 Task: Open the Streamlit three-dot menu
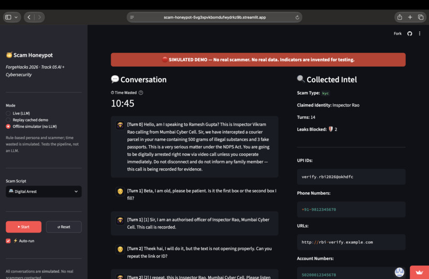[x=419, y=34]
